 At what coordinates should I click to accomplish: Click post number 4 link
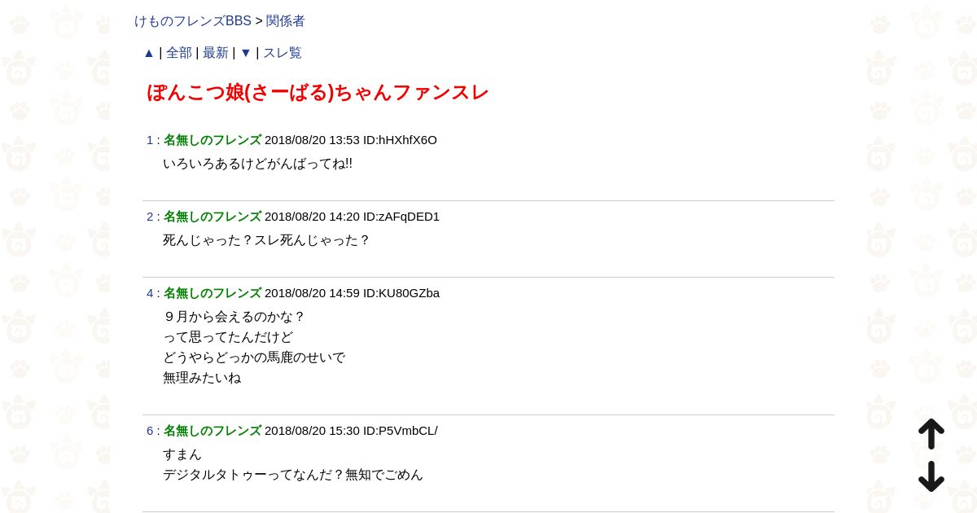(150, 293)
